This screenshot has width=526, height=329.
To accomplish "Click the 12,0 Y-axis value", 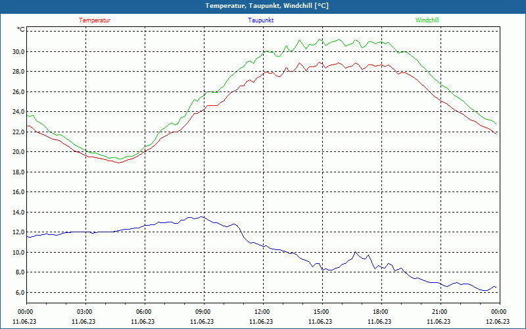I will coord(18,232).
